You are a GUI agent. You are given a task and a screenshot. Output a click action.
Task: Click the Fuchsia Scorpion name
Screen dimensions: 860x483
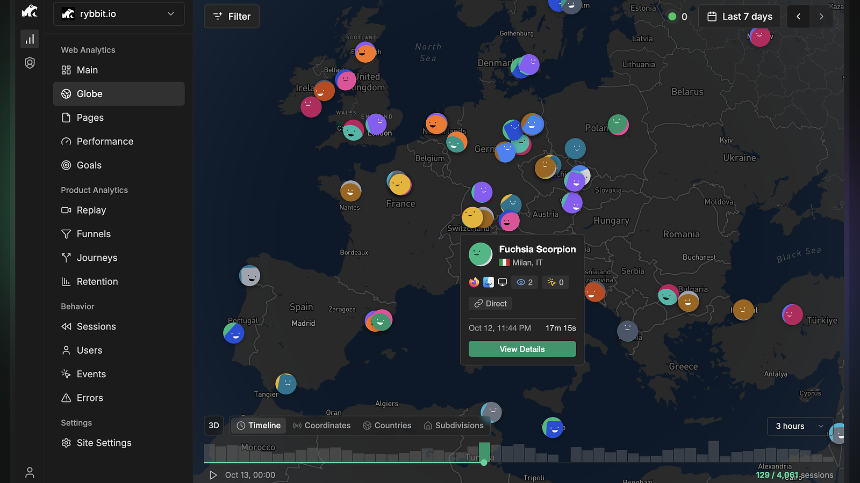[537, 250]
